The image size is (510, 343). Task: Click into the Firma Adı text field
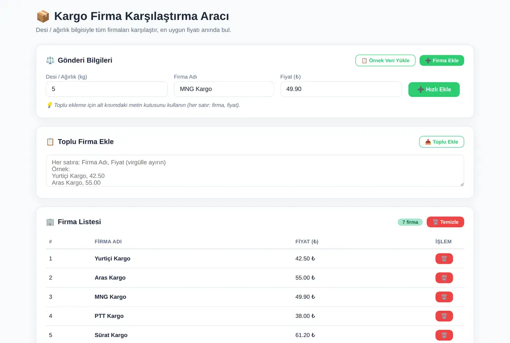[x=224, y=89]
